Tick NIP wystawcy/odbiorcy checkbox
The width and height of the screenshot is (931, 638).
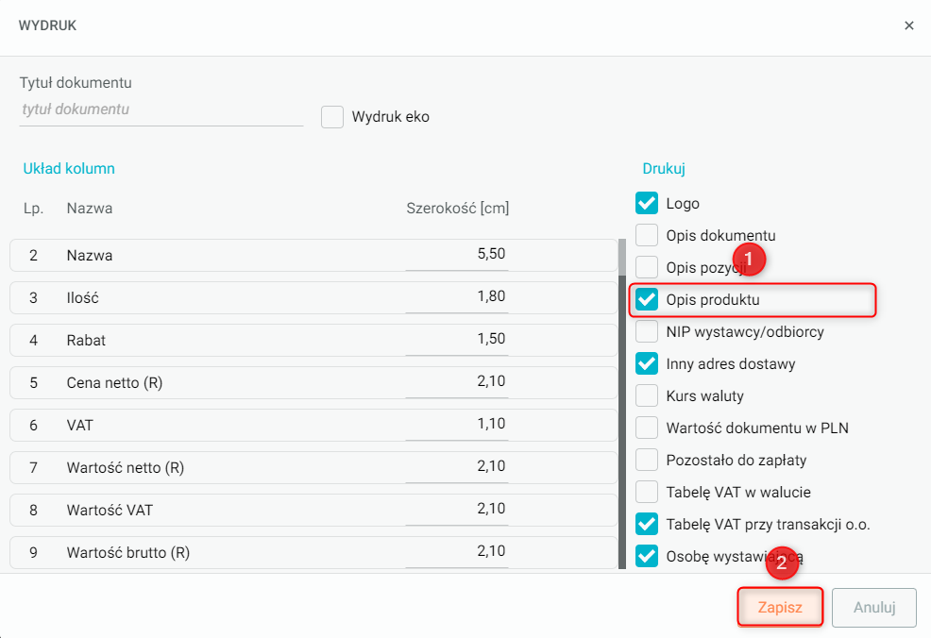647,332
